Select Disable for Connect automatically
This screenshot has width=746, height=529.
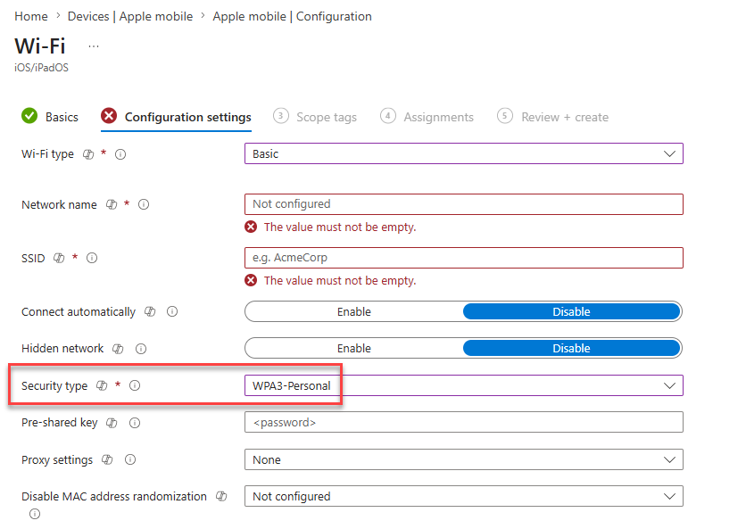point(571,311)
